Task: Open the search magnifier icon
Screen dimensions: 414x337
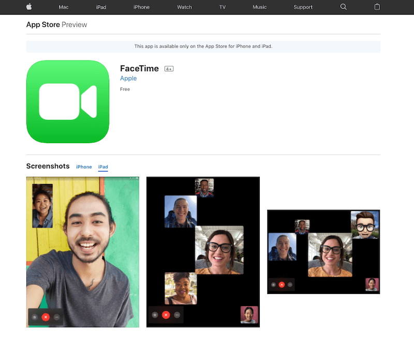Action: 343,7
